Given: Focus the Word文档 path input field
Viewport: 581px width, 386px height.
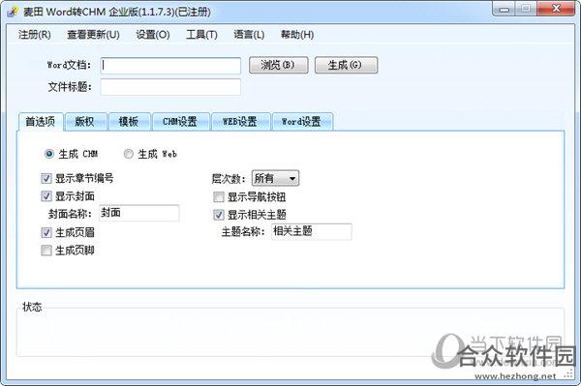Looking at the screenshot, I should coord(170,66).
